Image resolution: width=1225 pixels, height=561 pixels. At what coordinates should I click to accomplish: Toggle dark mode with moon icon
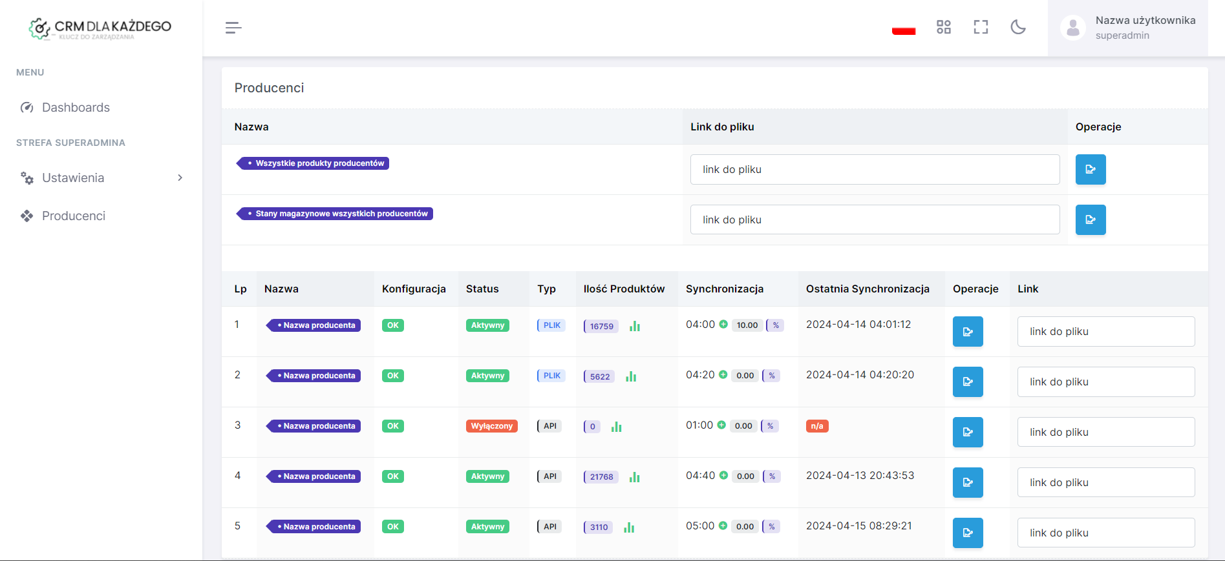(1018, 27)
